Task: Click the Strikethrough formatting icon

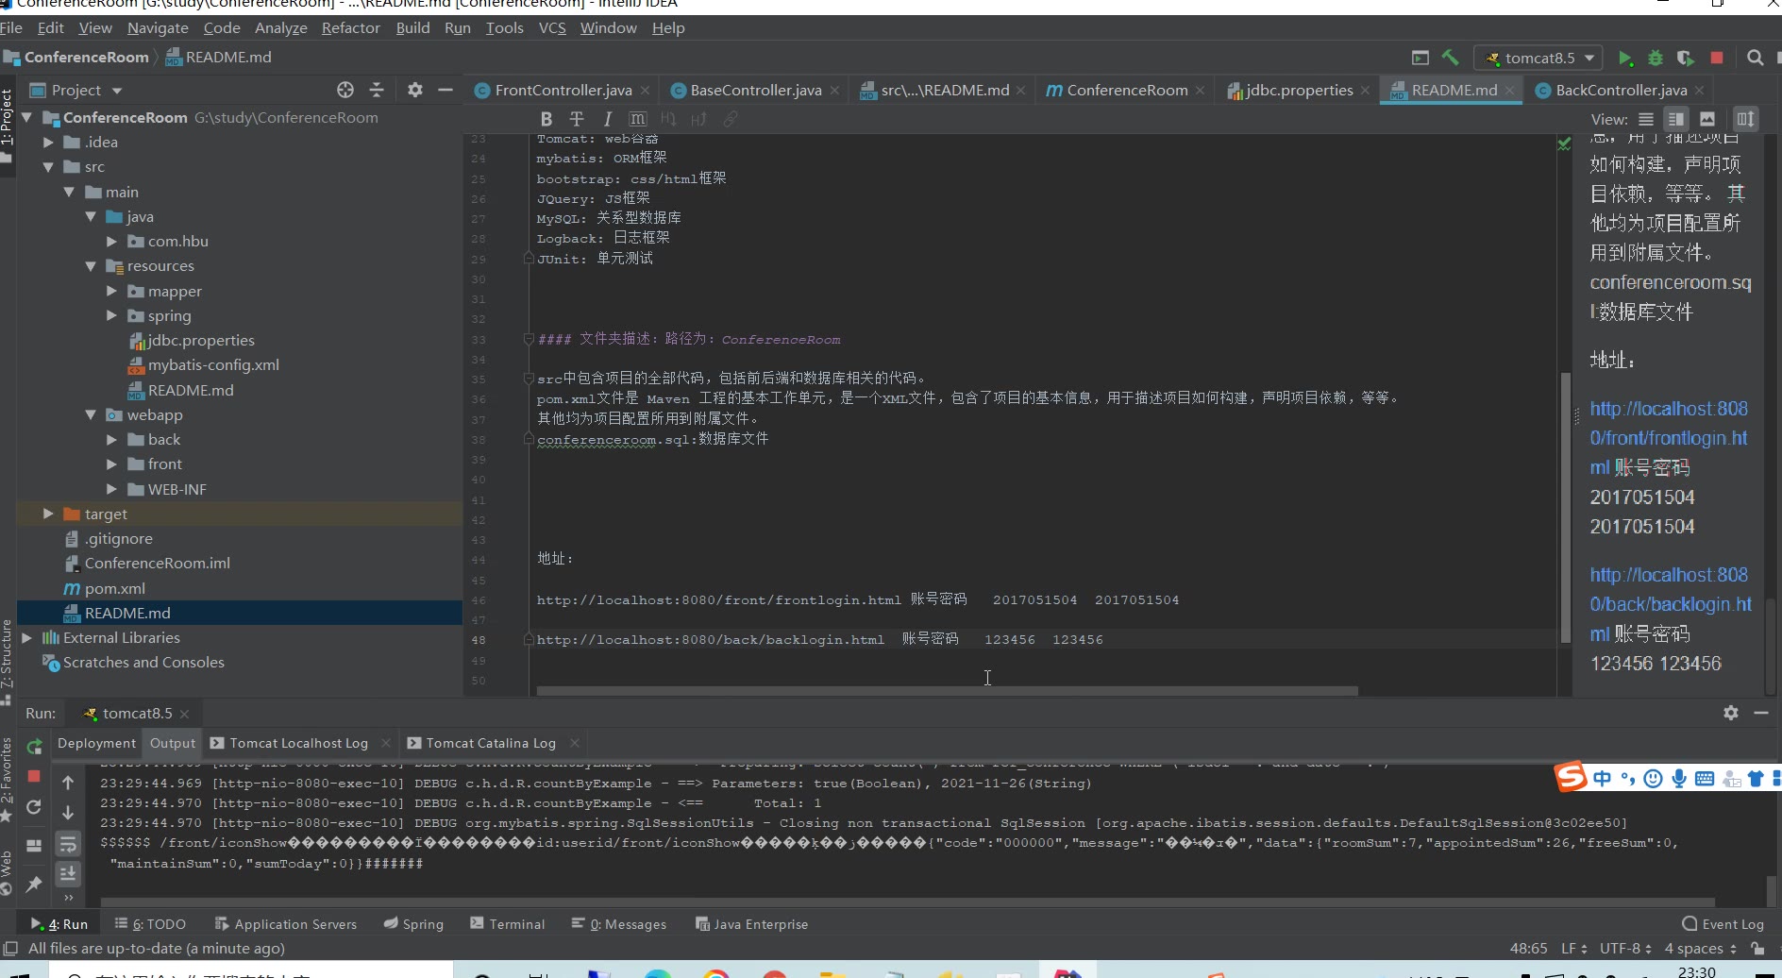Action: [x=577, y=119]
